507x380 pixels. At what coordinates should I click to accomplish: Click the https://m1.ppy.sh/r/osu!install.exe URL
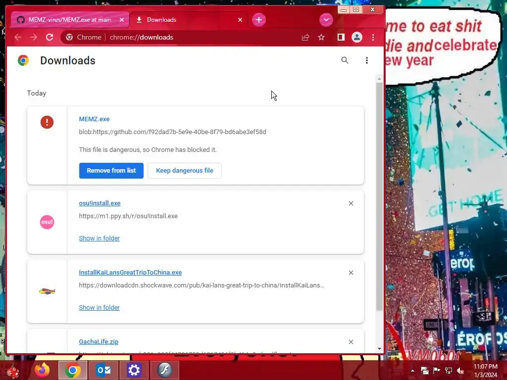128,216
